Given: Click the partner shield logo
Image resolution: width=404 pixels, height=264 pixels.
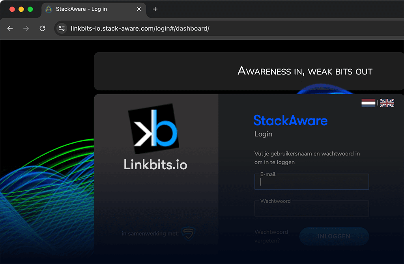Looking at the screenshot, I should [x=188, y=233].
